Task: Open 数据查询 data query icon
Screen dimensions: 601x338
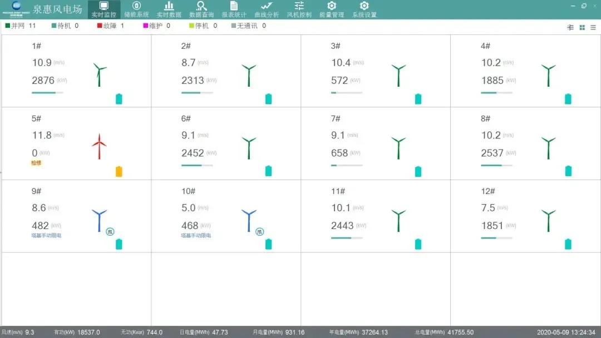Action: pyautogui.click(x=201, y=9)
